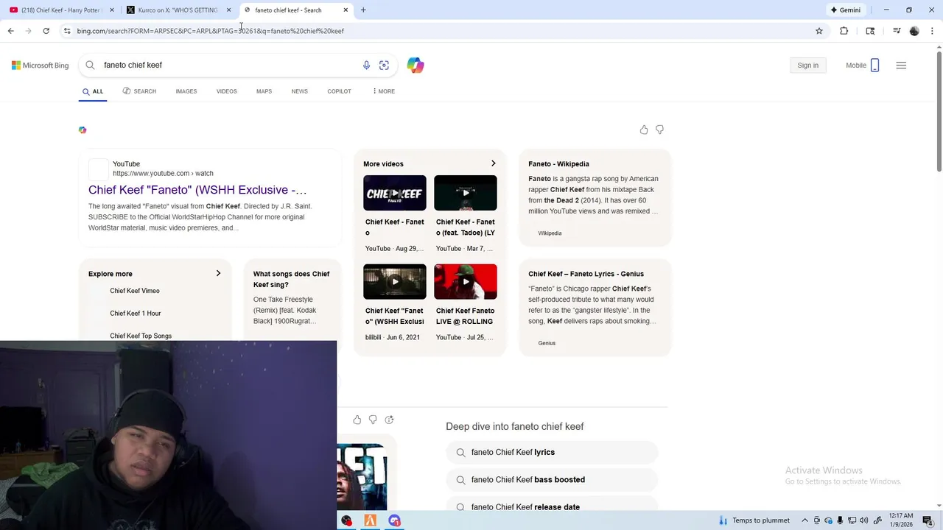Open visual search camera icon

[384, 65]
